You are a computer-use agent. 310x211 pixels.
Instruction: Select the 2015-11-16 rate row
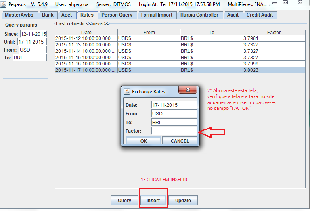pos(180,64)
